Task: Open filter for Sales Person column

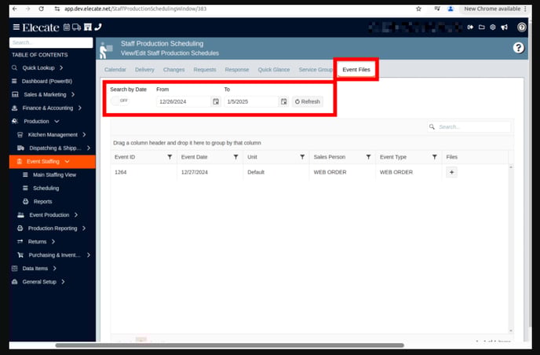Action: (x=368, y=157)
